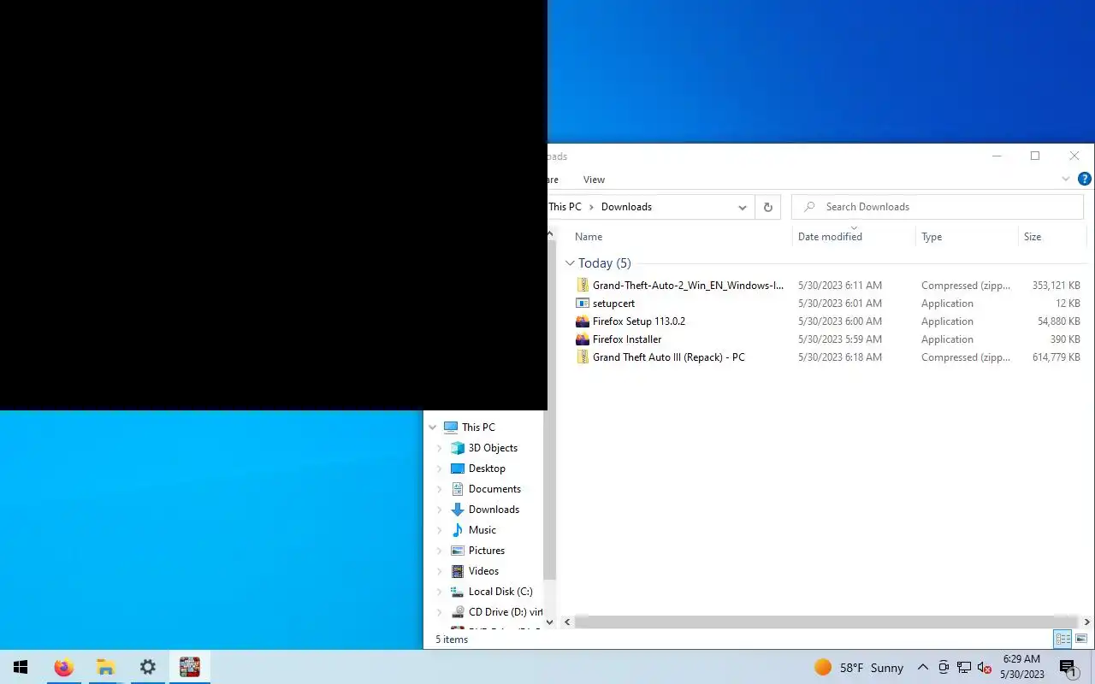Open the taskbar clock showing 6:29 AM
Image resolution: width=1095 pixels, height=684 pixels.
point(1022,667)
